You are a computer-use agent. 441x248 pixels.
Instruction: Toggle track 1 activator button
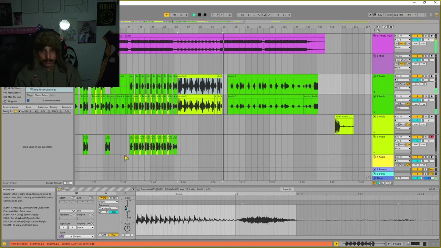(417, 36)
